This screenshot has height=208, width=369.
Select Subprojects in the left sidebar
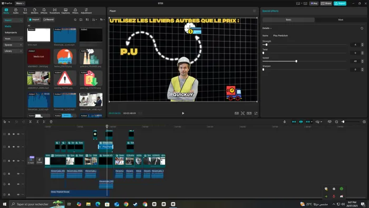coord(11,33)
